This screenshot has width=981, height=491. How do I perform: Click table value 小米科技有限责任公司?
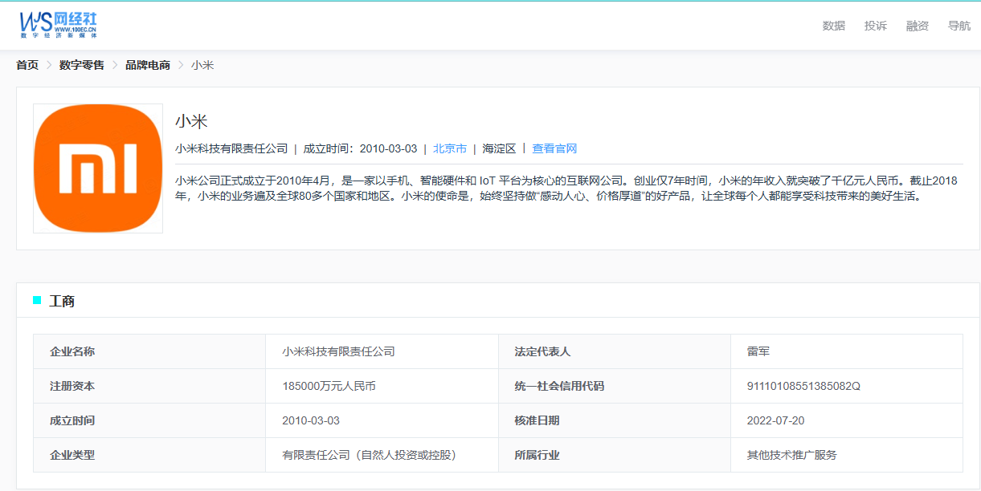[x=338, y=351]
